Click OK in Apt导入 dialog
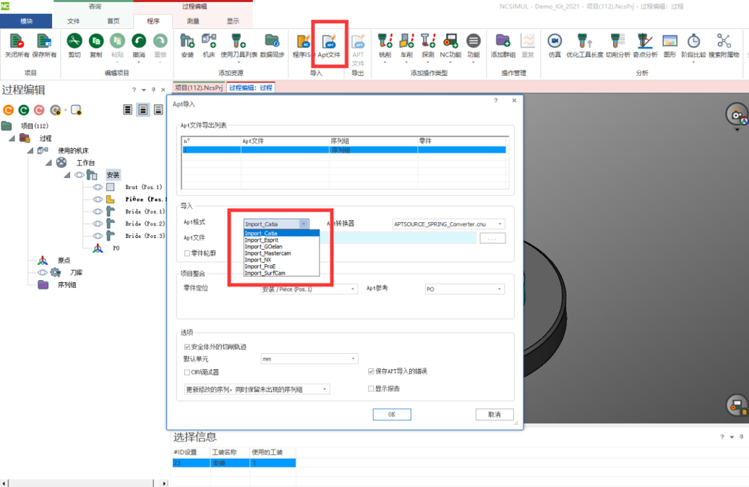This screenshot has height=487, width=749. 392,415
